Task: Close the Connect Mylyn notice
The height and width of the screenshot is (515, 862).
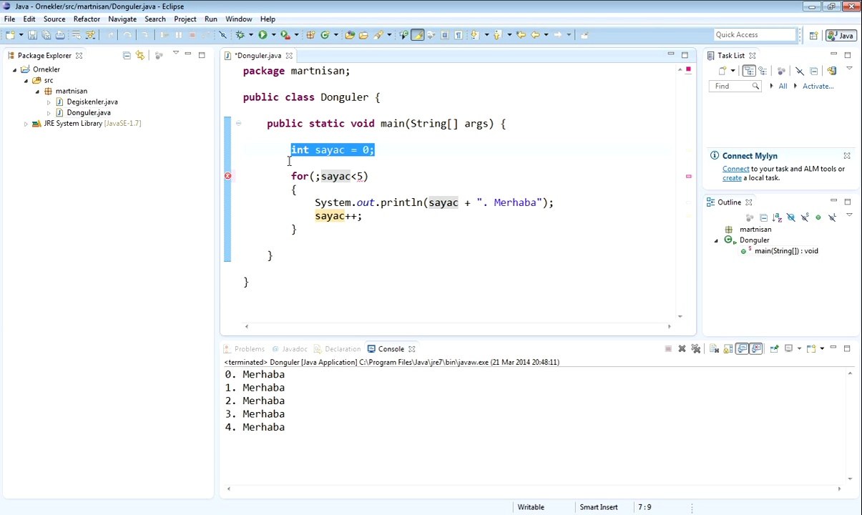Action: (x=847, y=155)
